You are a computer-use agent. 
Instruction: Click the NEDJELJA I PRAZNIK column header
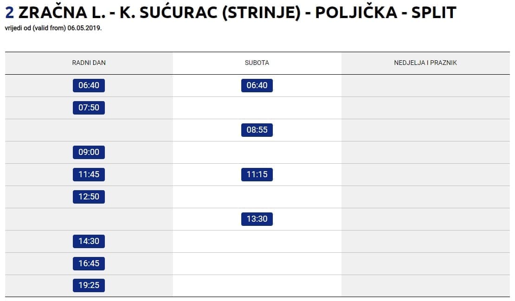tap(425, 63)
